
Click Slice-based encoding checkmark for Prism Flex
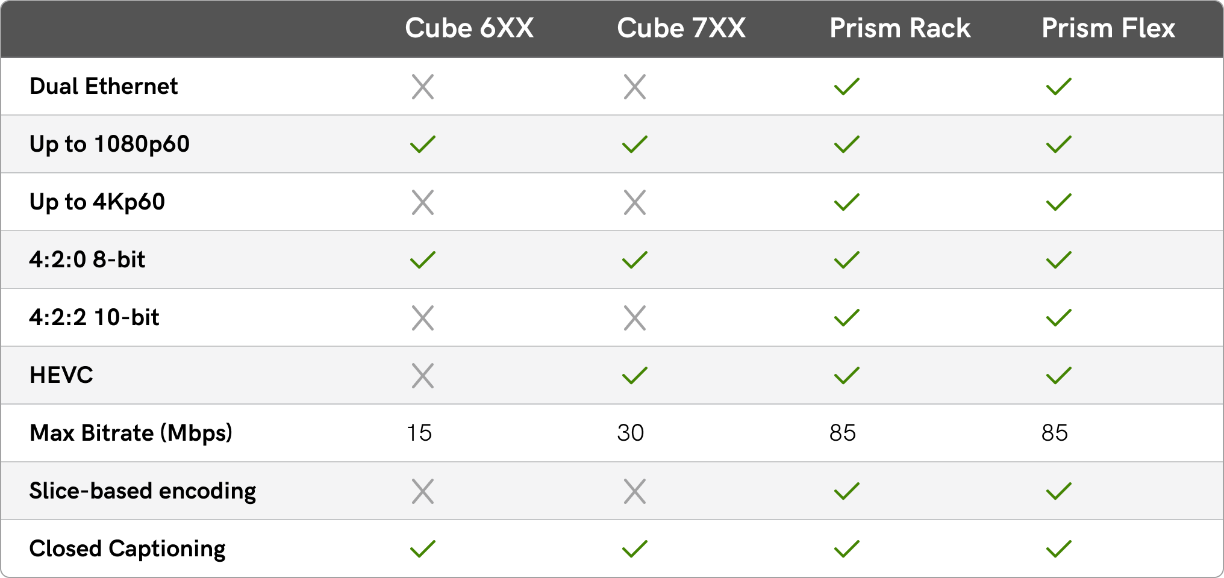[x=1058, y=491]
